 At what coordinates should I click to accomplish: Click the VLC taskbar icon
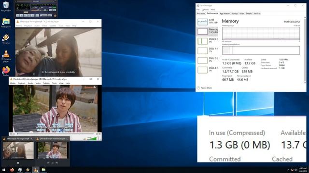point(35,170)
